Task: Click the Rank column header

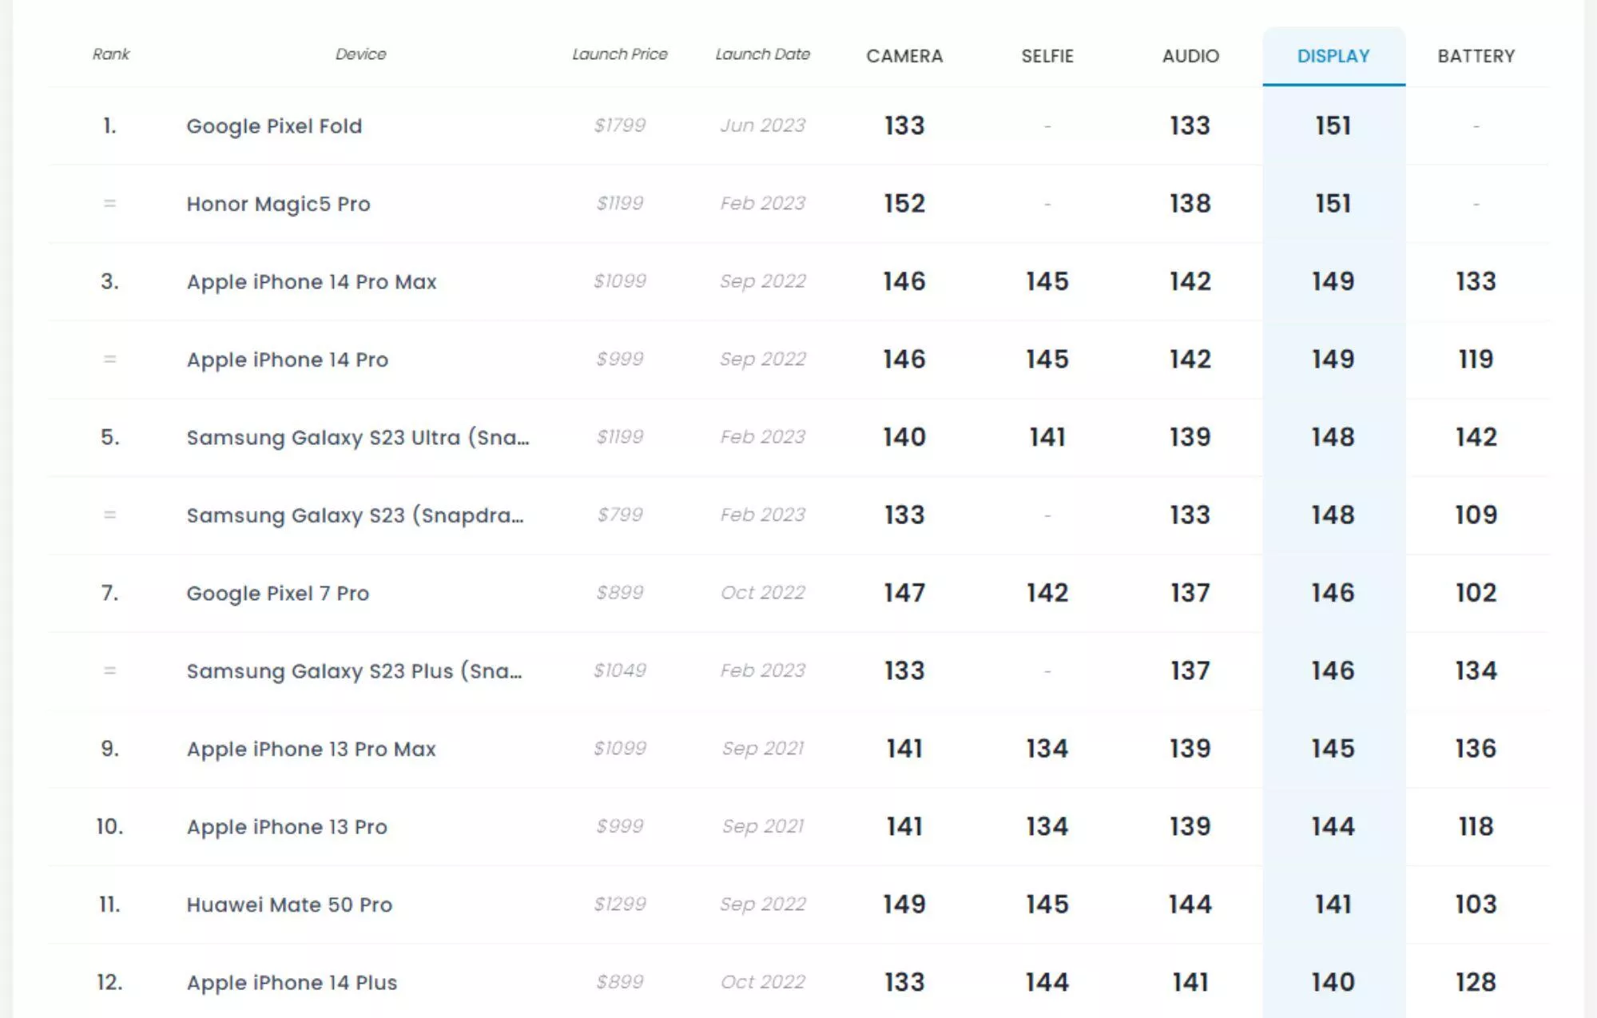Action: point(111,54)
